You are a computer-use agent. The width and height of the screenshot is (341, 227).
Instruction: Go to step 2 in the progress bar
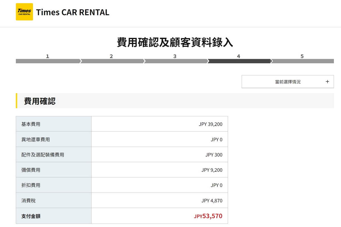click(x=111, y=61)
